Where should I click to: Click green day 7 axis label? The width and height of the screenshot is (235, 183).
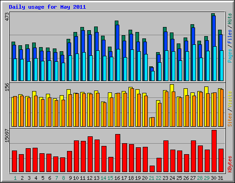(56, 178)
